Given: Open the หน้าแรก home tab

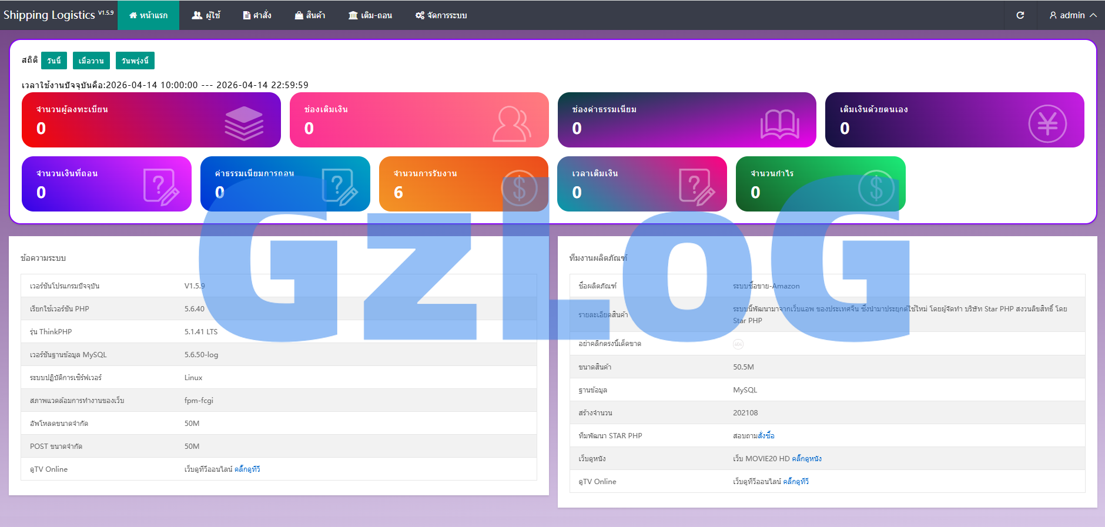Looking at the screenshot, I should (148, 15).
